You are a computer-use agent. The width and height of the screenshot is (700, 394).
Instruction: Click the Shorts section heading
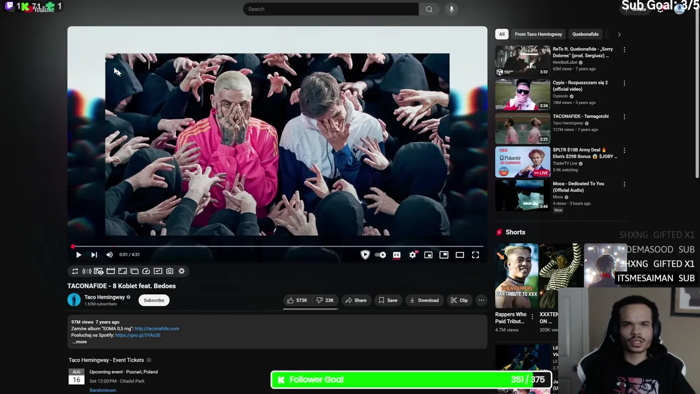[515, 232]
